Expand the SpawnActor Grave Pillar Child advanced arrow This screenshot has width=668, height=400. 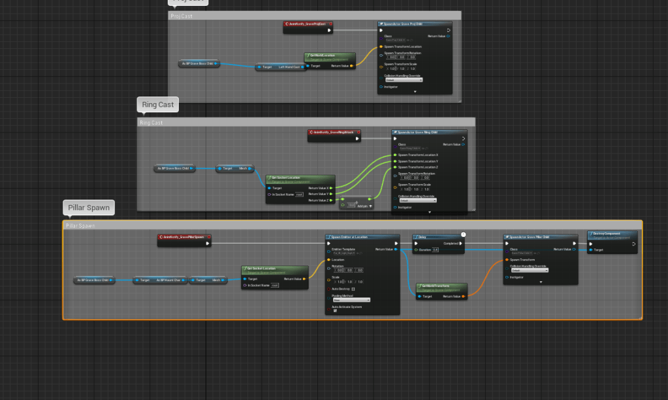point(541,282)
